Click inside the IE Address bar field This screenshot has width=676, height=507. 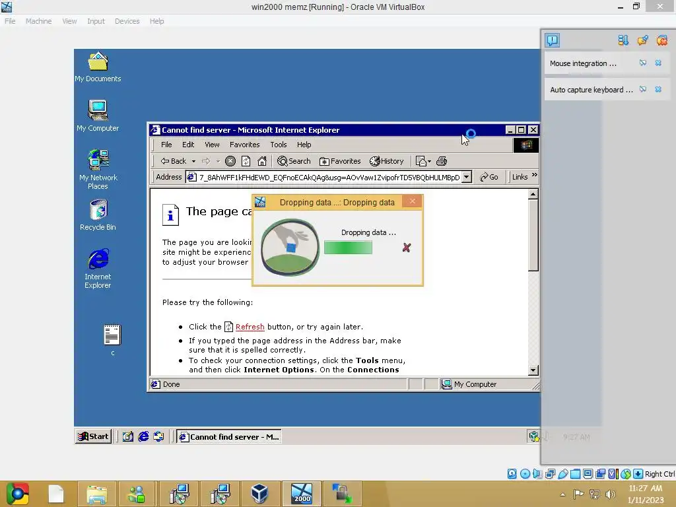(329, 177)
